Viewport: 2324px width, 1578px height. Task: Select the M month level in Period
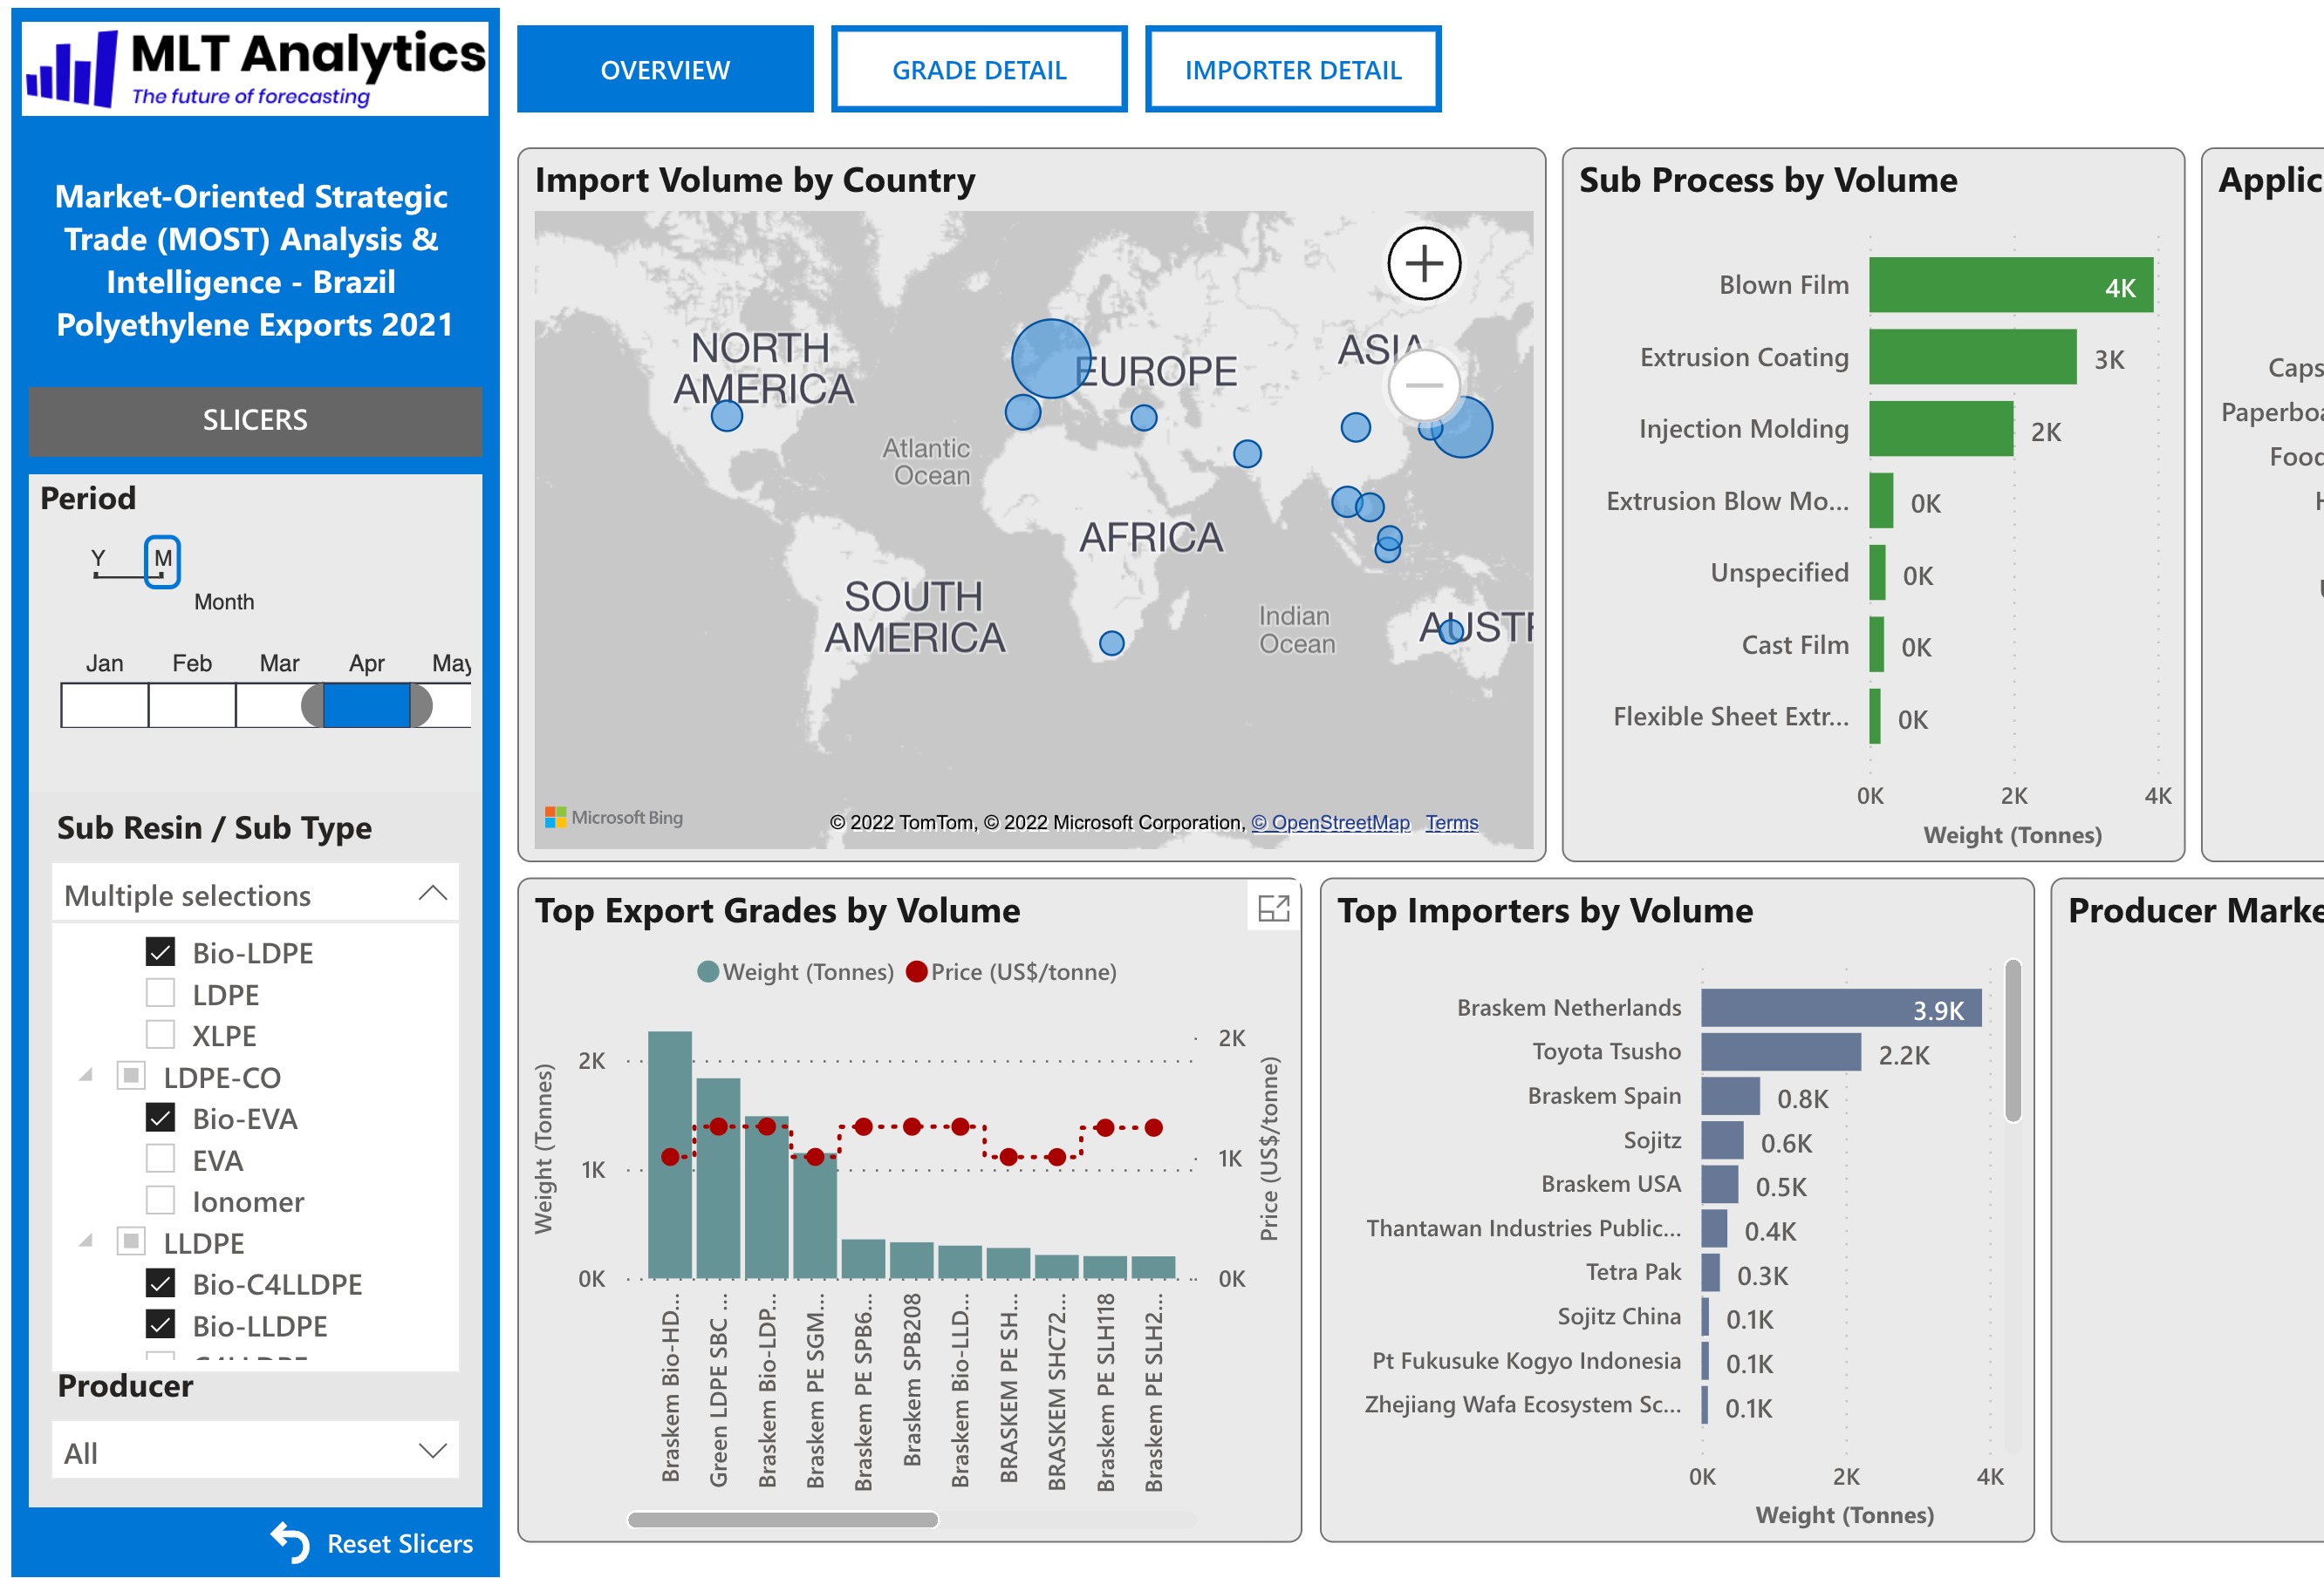pos(162,560)
